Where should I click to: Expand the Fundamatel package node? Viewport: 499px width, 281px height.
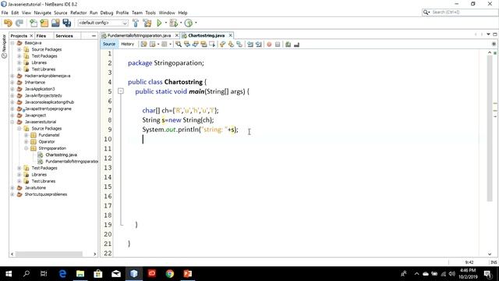click(x=26, y=135)
